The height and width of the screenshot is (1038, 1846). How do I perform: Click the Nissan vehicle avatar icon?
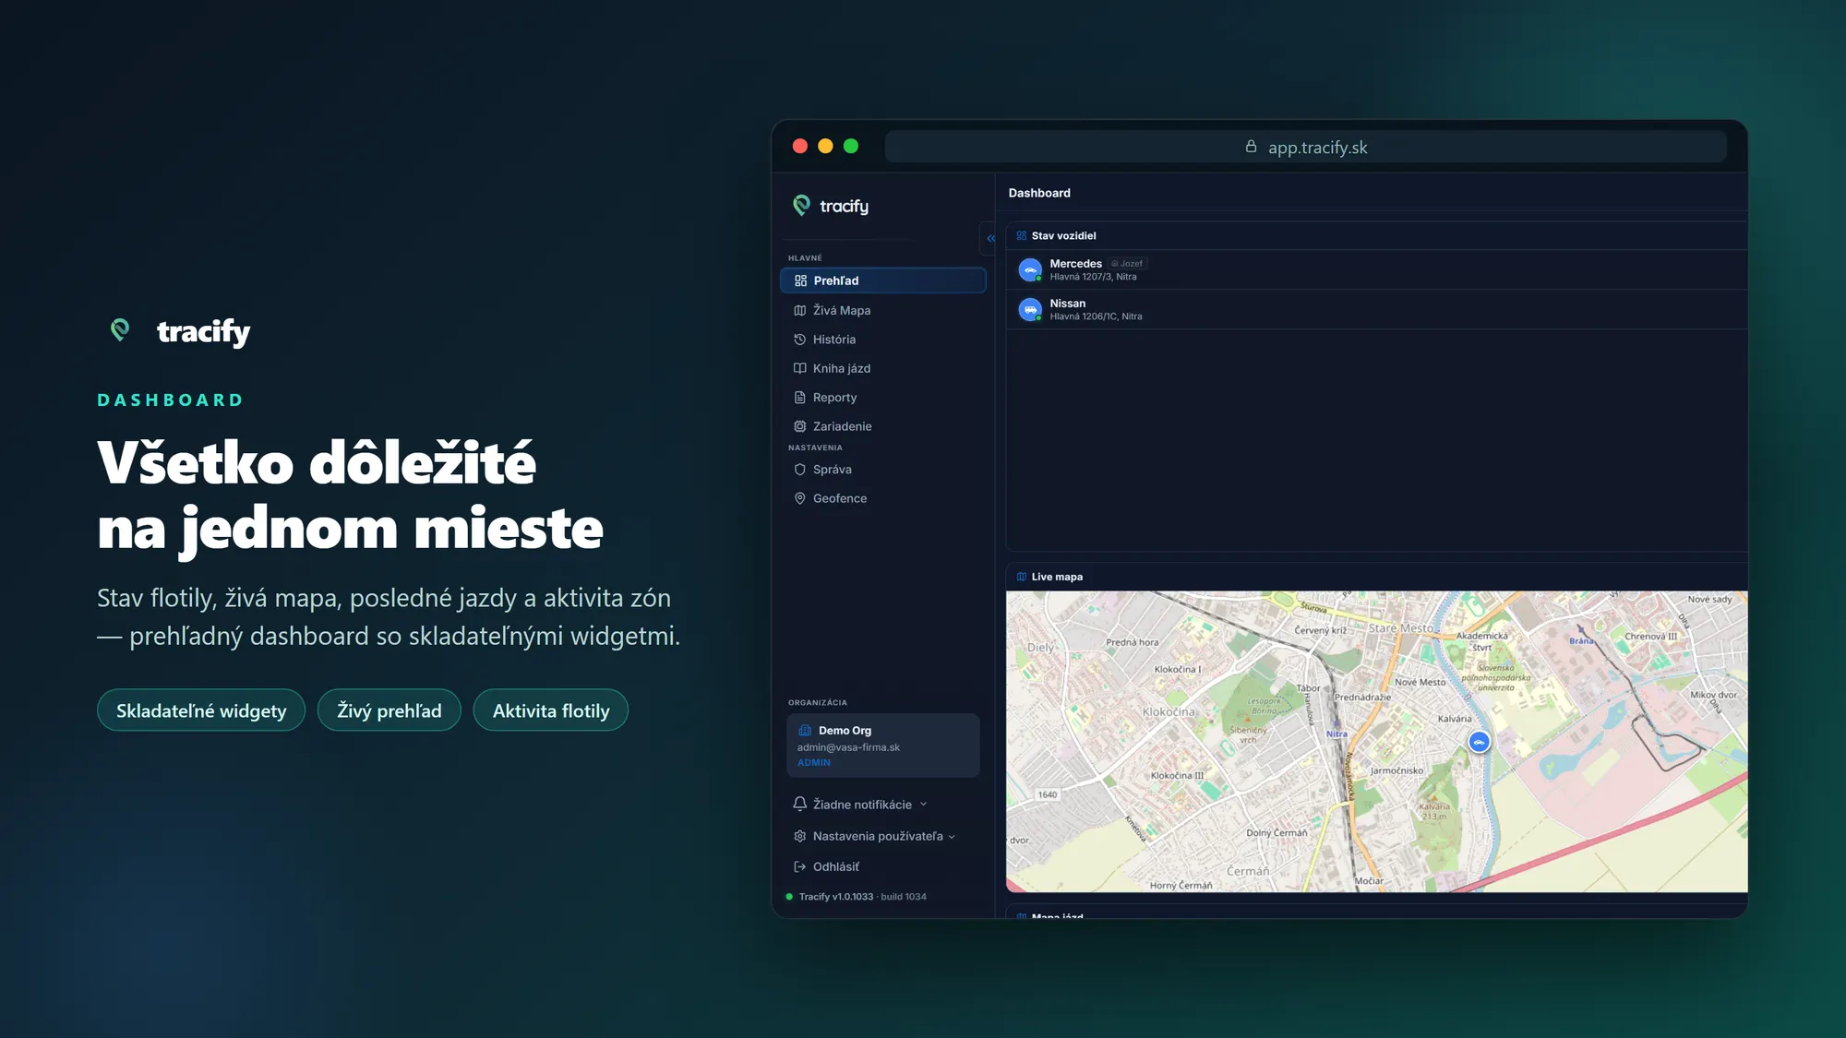tap(1030, 309)
